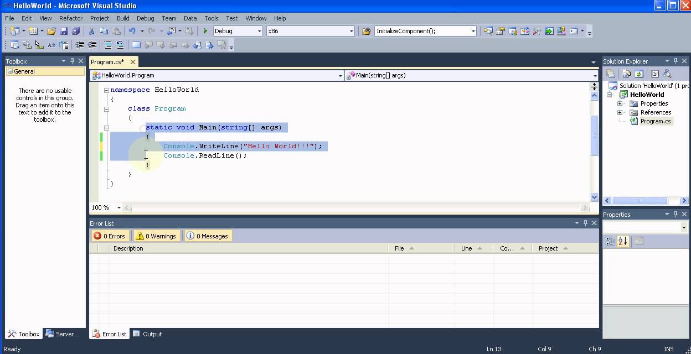Save Program.cs with the floppy disk icon

click(64, 31)
